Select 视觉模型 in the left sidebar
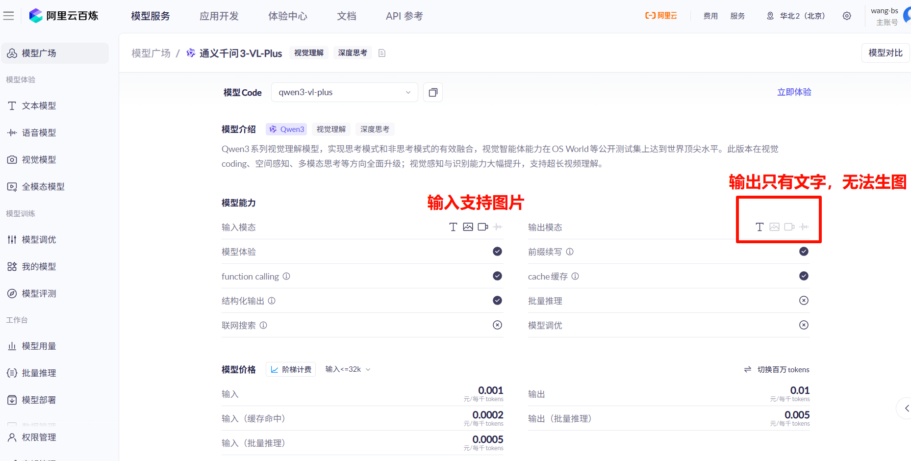Screen dimensions: 911x461 pyautogui.click(x=39, y=160)
